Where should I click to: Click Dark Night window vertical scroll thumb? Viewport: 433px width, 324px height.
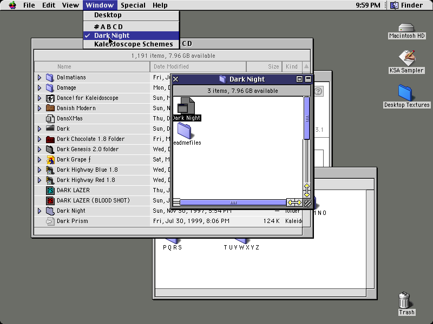307,118
